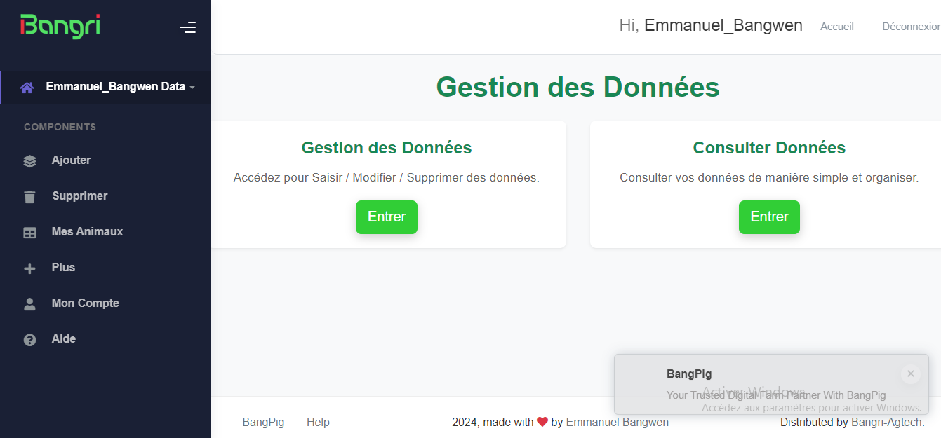941x438 pixels.
Task: Select Mon Compte in sidebar
Action: coord(85,303)
